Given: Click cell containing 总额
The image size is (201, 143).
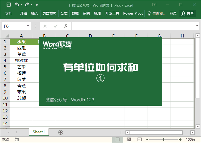Looking at the screenshot, I should (22, 98).
